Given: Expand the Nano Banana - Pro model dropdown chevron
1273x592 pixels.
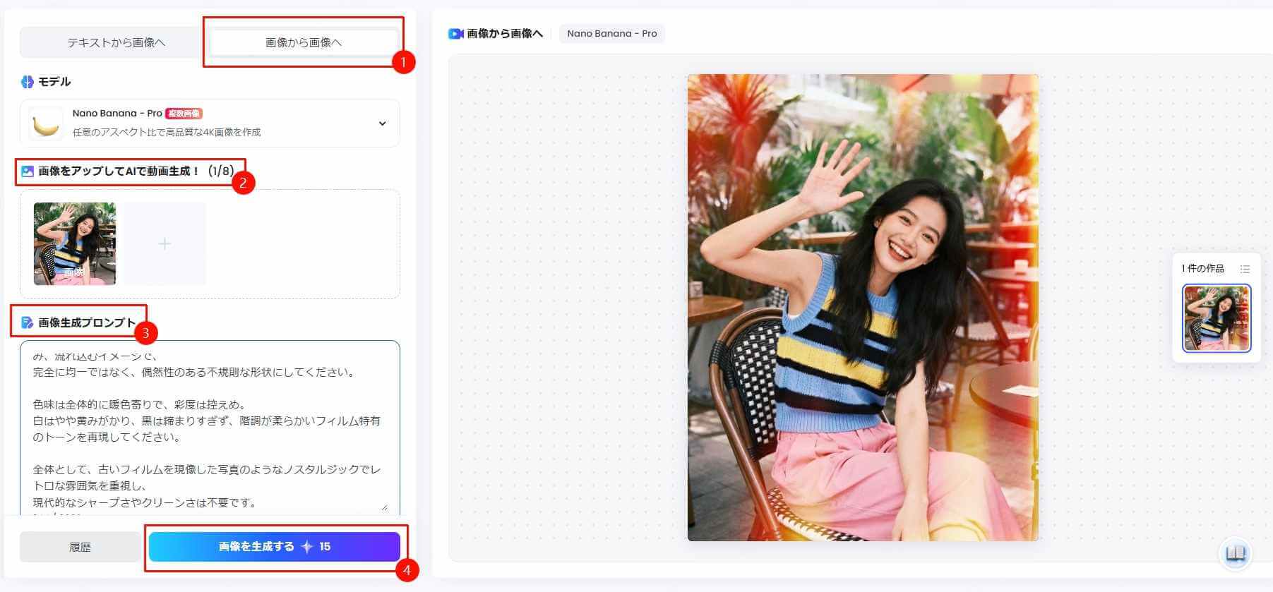Looking at the screenshot, I should pos(382,123).
